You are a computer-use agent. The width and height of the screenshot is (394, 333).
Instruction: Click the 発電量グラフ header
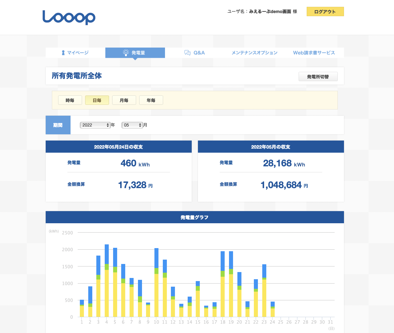[x=195, y=217]
